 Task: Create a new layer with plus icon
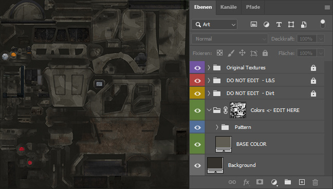point(302,182)
